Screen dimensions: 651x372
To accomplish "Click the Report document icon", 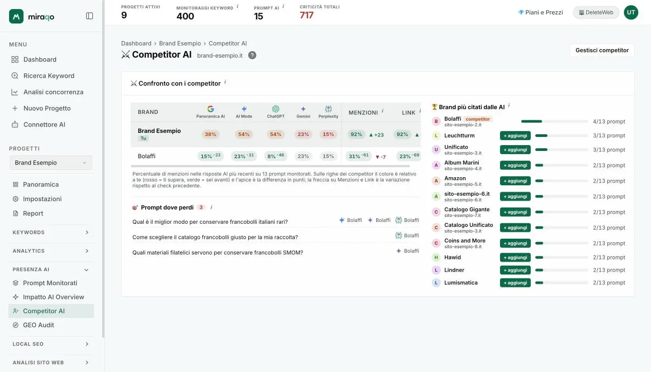I will (15, 213).
